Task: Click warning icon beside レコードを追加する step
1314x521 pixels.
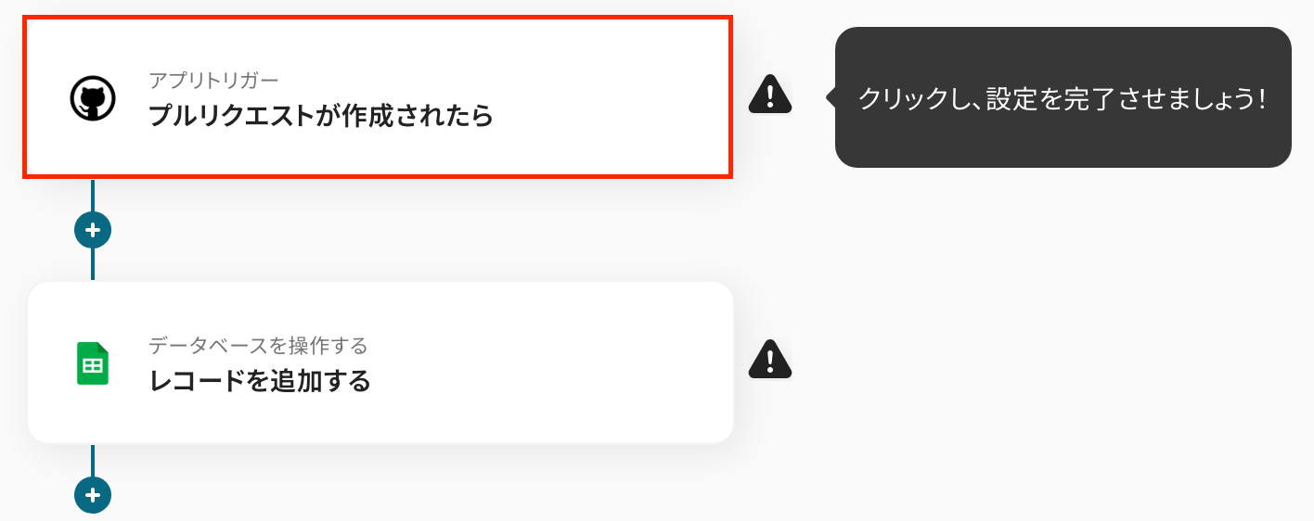Action: (770, 359)
